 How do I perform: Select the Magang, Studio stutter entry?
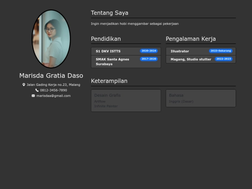(201, 59)
